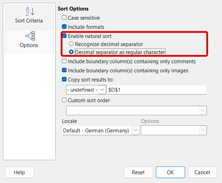Click the Reset button
Screen dimensions: 222x183
point(138,172)
